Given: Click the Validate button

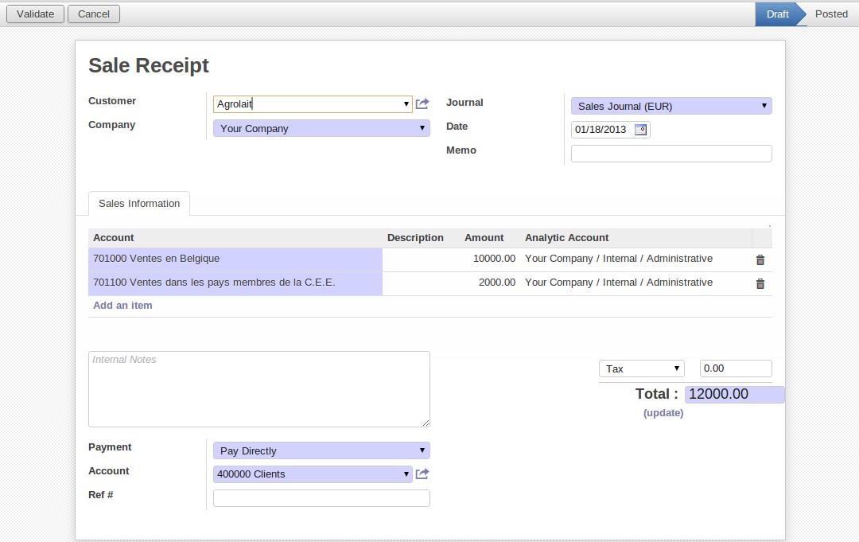Looking at the screenshot, I should point(35,14).
